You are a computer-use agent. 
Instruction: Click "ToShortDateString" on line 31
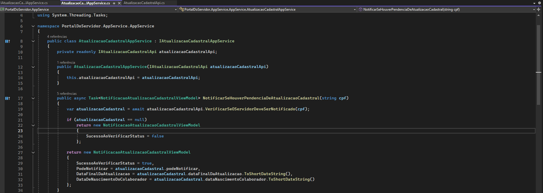(265, 174)
